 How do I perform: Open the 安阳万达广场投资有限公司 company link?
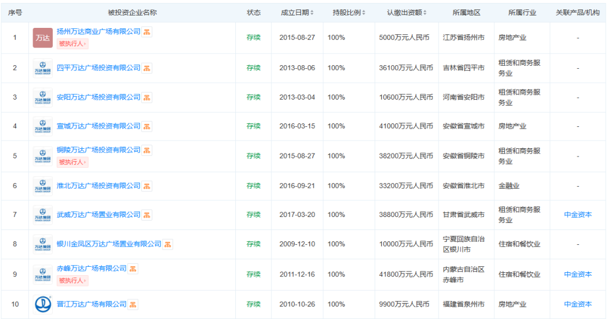click(98, 97)
